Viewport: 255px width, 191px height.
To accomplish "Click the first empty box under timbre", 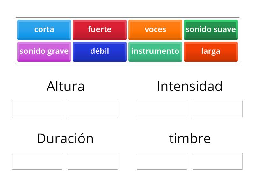I will coord(162,161).
